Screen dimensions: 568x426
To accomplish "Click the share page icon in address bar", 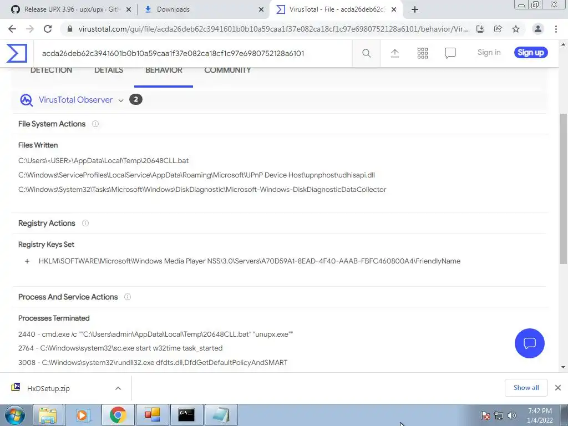I will point(498,29).
